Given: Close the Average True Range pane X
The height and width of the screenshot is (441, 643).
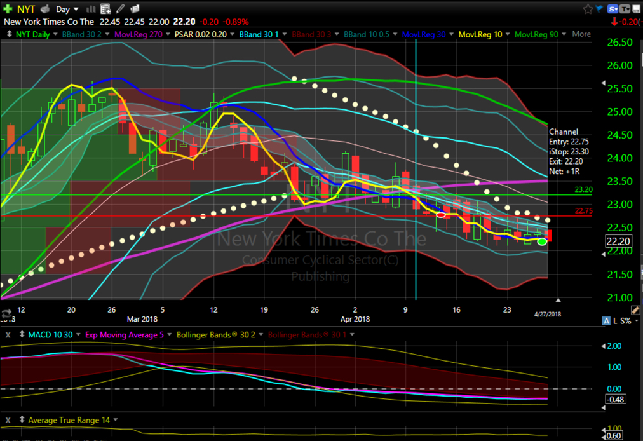Looking at the screenshot, I should click(x=8, y=420).
